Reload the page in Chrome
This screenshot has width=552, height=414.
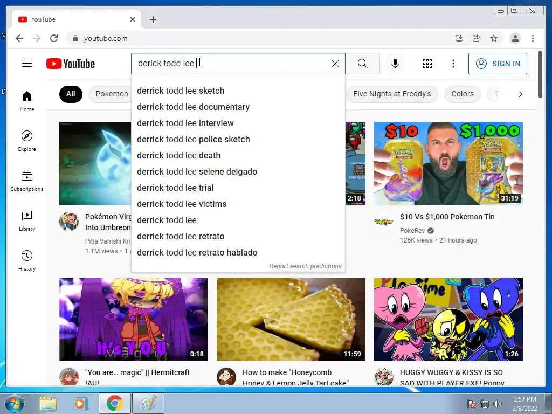[x=54, y=38]
